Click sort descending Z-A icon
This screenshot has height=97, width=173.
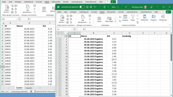coord(120,21)
